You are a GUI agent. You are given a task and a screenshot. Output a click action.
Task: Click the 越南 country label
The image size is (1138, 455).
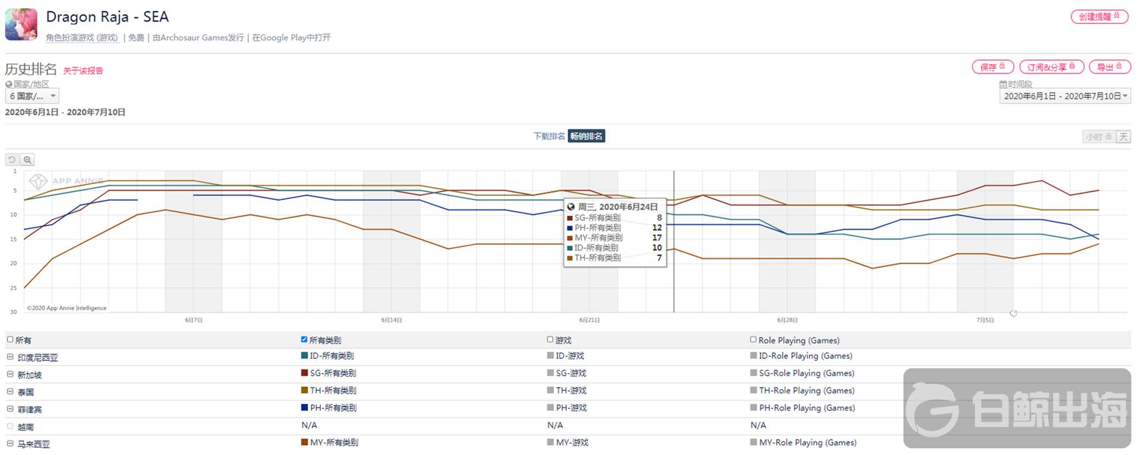pyautogui.click(x=25, y=427)
